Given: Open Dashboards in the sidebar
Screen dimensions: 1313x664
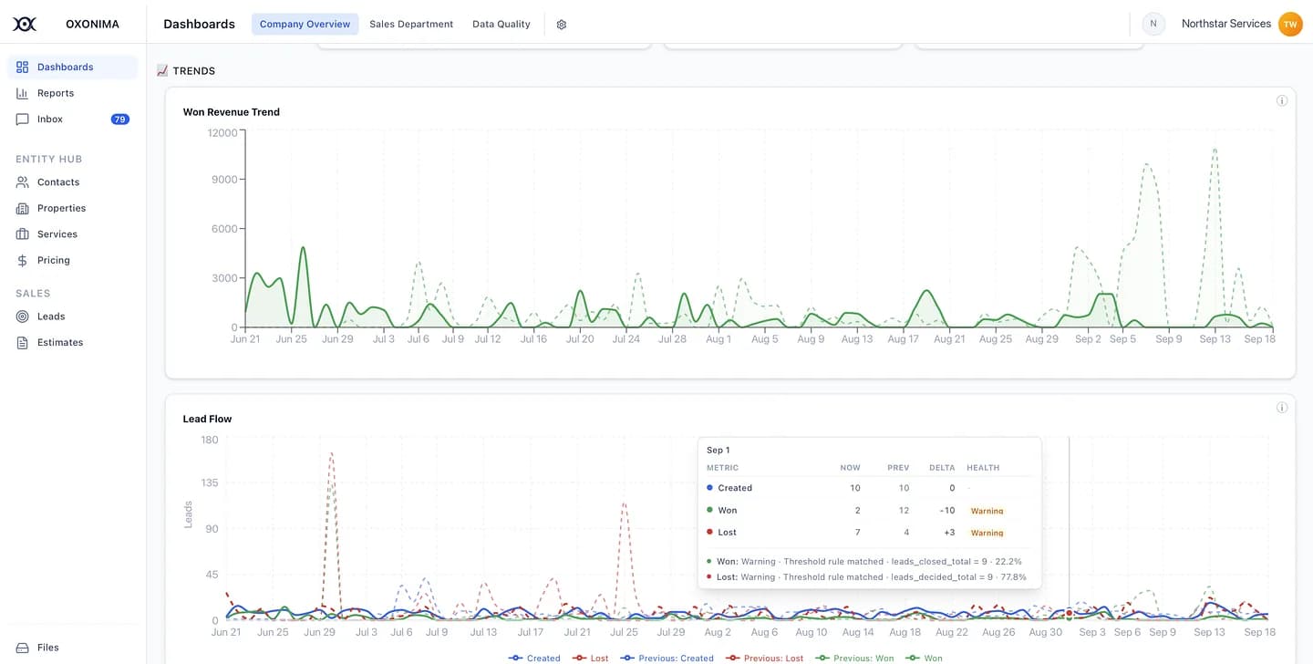Looking at the screenshot, I should pyautogui.click(x=73, y=67).
